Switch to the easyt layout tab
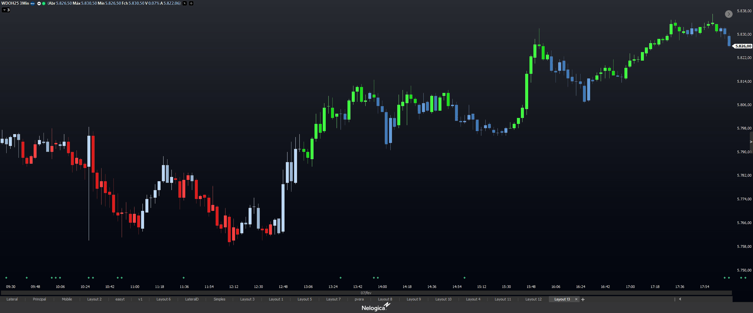The width and height of the screenshot is (753, 313). pyautogui.click(x=120, y=299)
